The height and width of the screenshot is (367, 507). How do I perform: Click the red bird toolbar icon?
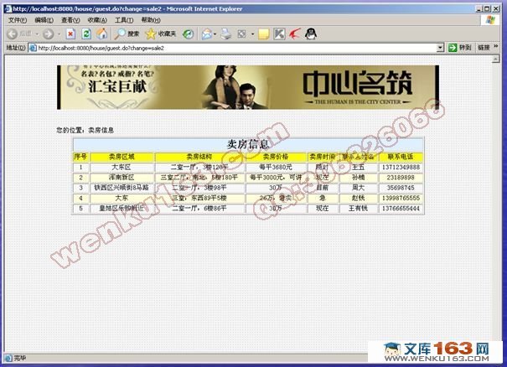click(295, 34)
